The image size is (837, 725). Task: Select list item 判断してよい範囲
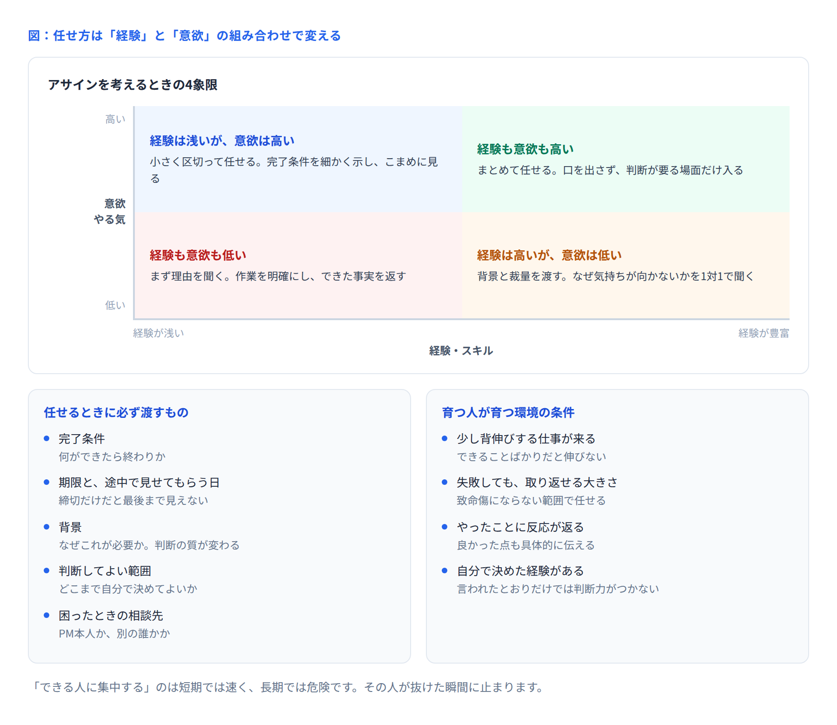[105, 571]
